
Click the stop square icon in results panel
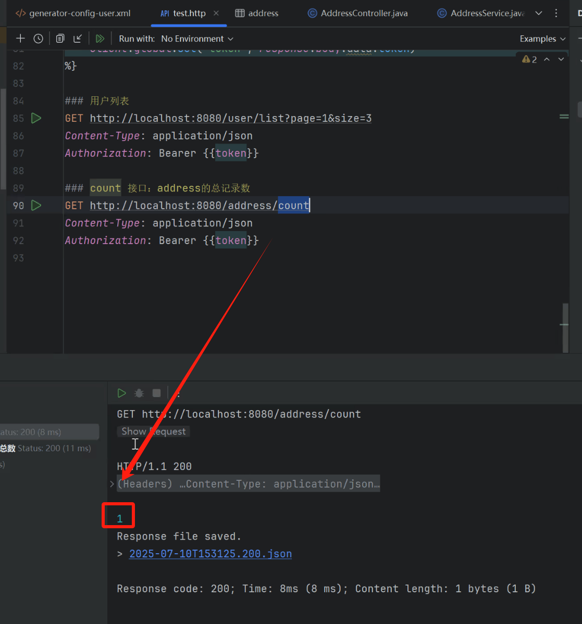pos(156,393)
